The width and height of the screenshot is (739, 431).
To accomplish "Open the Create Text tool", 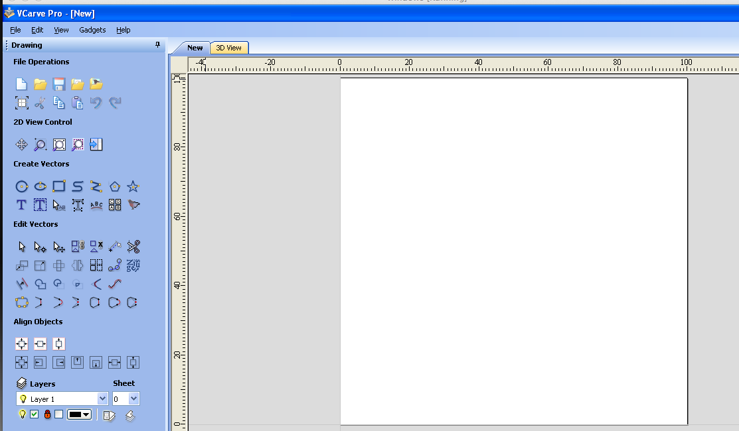I will point(21,205).
